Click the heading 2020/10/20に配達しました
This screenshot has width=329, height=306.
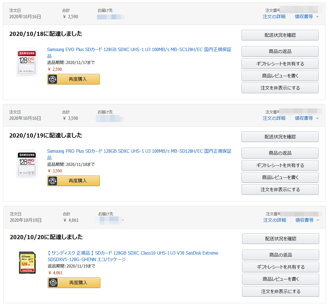point(46,237)
